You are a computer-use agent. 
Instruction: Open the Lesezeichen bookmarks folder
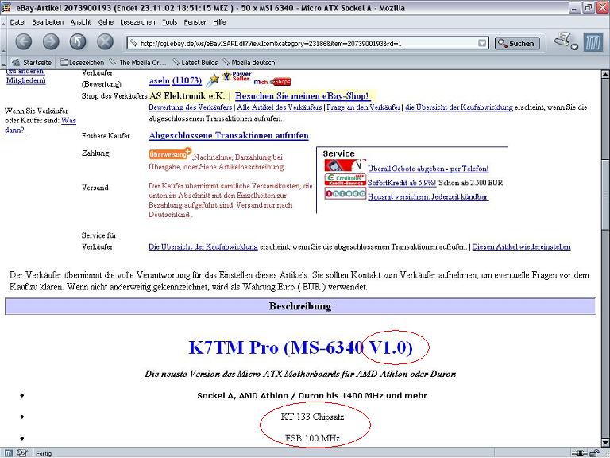point(82,62)
